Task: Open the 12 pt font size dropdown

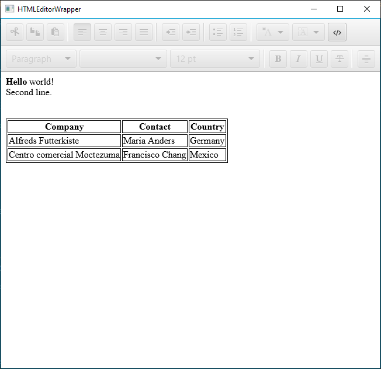Action: (x=215, y=59)
